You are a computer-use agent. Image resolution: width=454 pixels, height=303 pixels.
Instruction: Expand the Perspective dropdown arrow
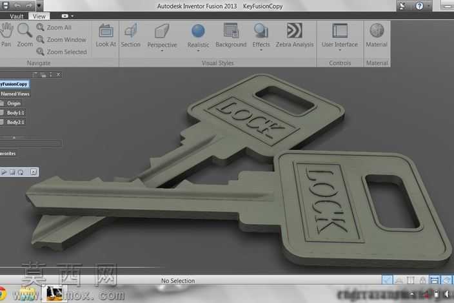162,51
